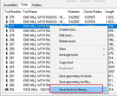This screenshot has height=96, width=117.
Task: Click the end mill icon for tool 276
Action: tap(7, 22)
